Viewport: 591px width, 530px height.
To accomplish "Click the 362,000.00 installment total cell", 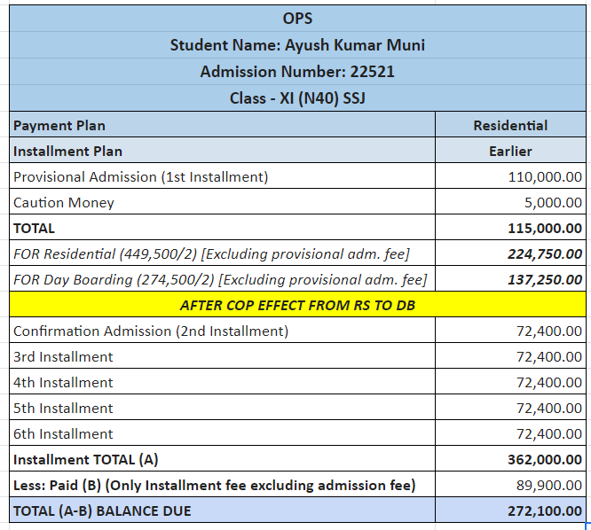I will 510,459.
